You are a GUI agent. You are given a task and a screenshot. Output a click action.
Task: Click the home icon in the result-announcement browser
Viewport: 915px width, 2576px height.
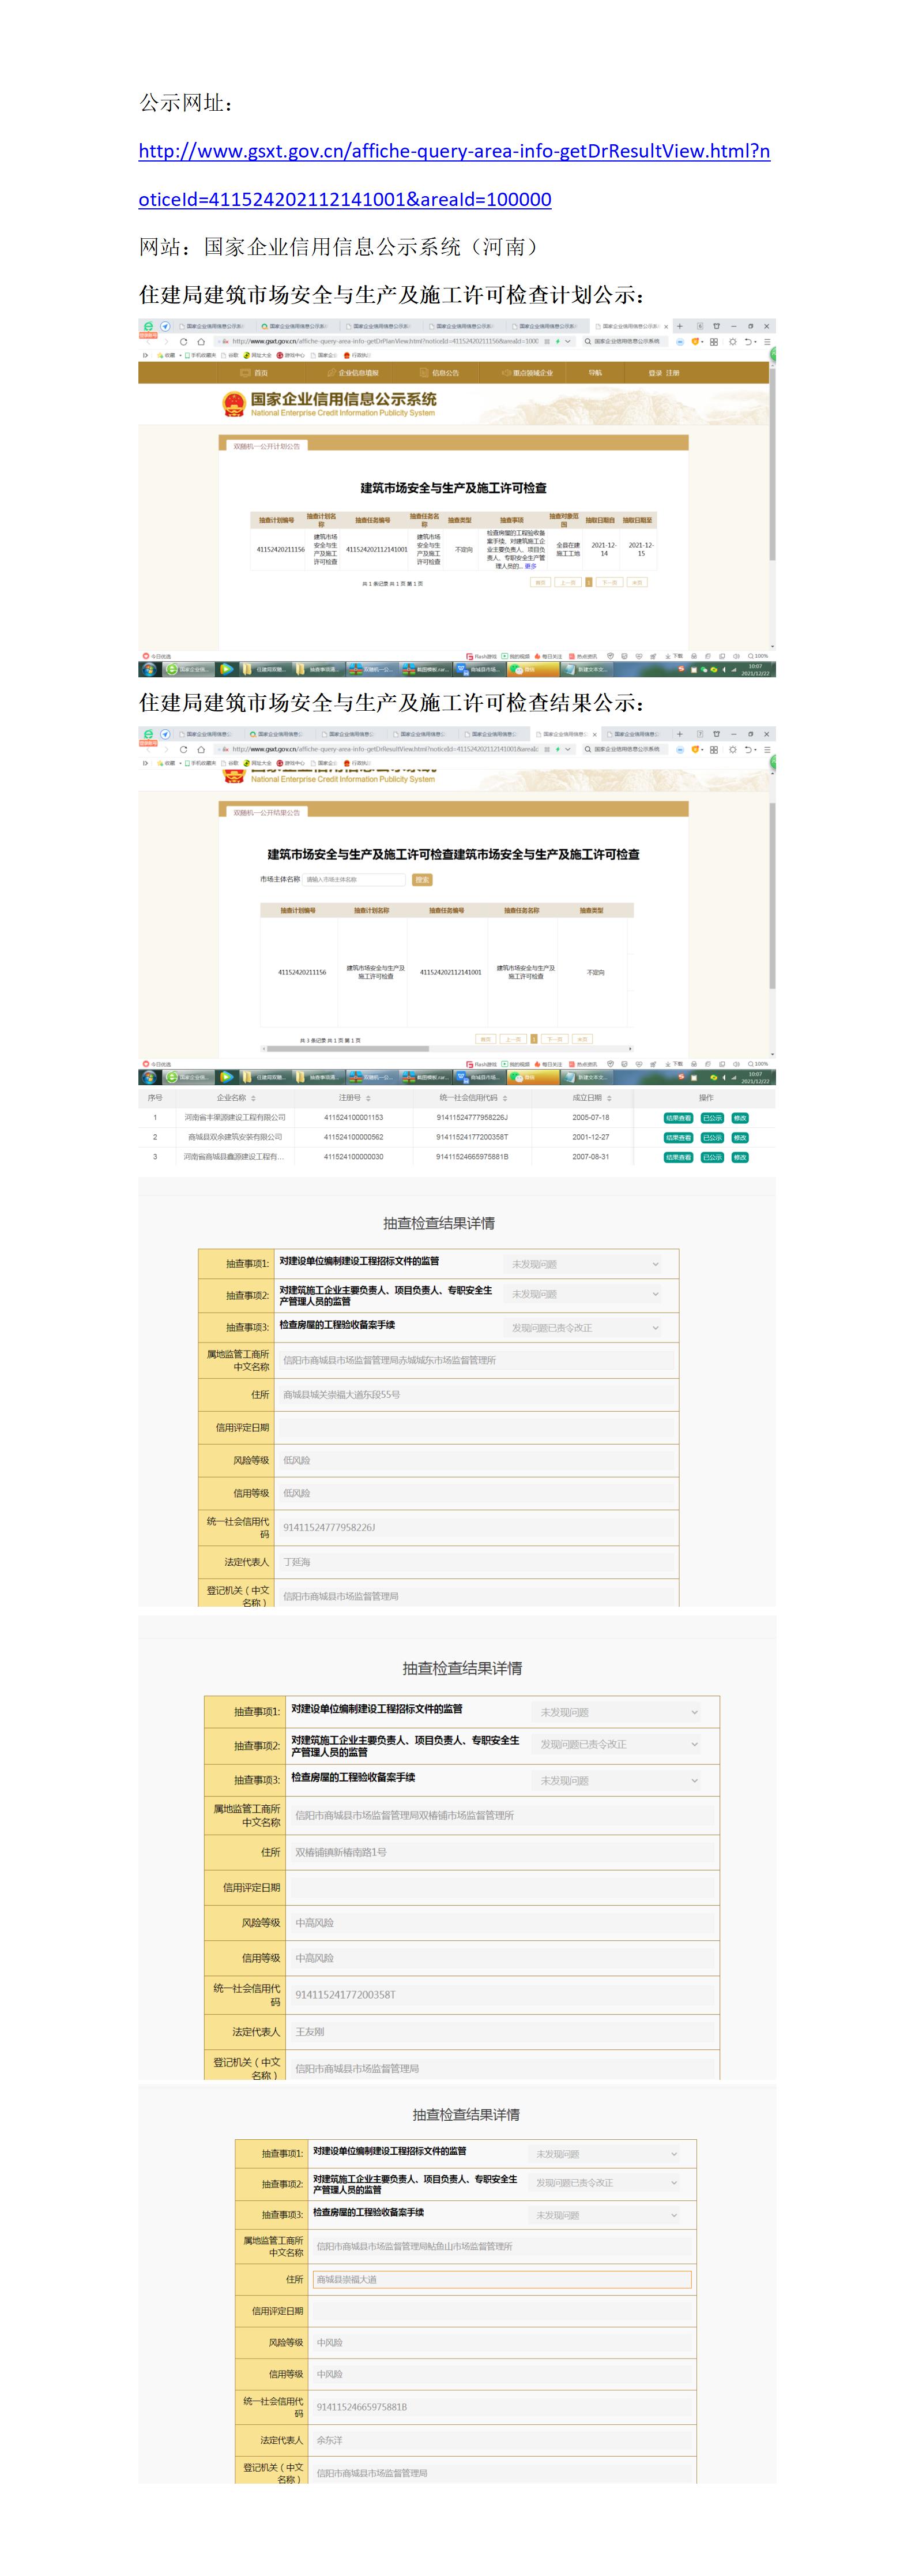pos(201,749)
